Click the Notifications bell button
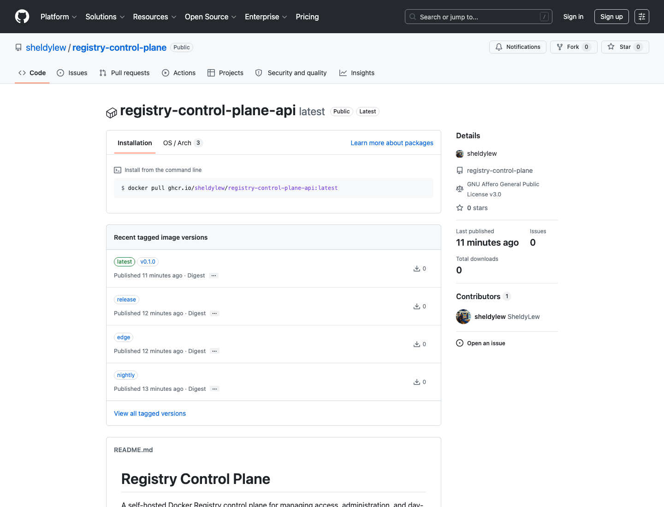The width and height of the screenshot is (664, 507). pyautogui.click(x=518, y=47)
